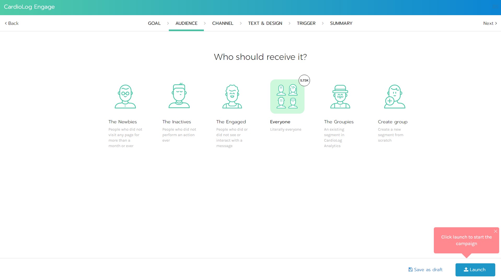This screenshot has height=279, width=501.
Task: Go Back to previous step
Action: pos(11,23)
